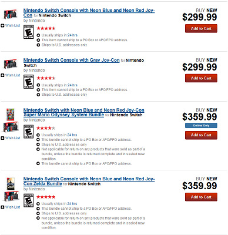Screen dimensions: 228x235
Task: Add Super Mario Odyssey bundle to cart
Action: pyautogui.click(x=201, y=135)
